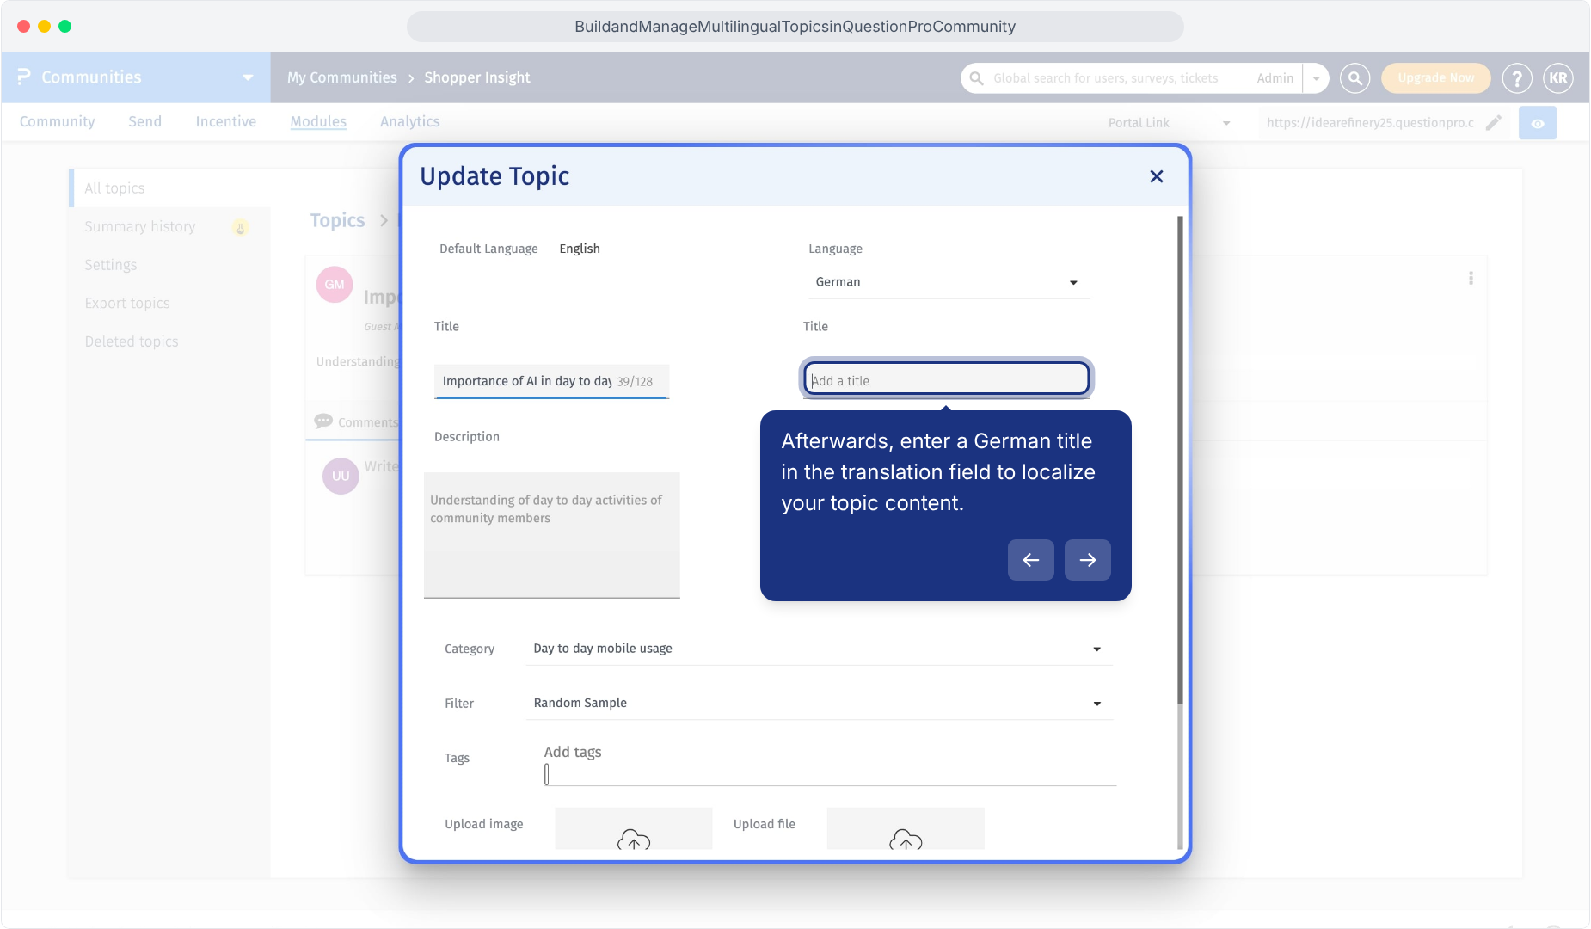This screenshot has width=1591, height=929.
Task: Open the KR user avatar menu
Action: coord(1558,78)
